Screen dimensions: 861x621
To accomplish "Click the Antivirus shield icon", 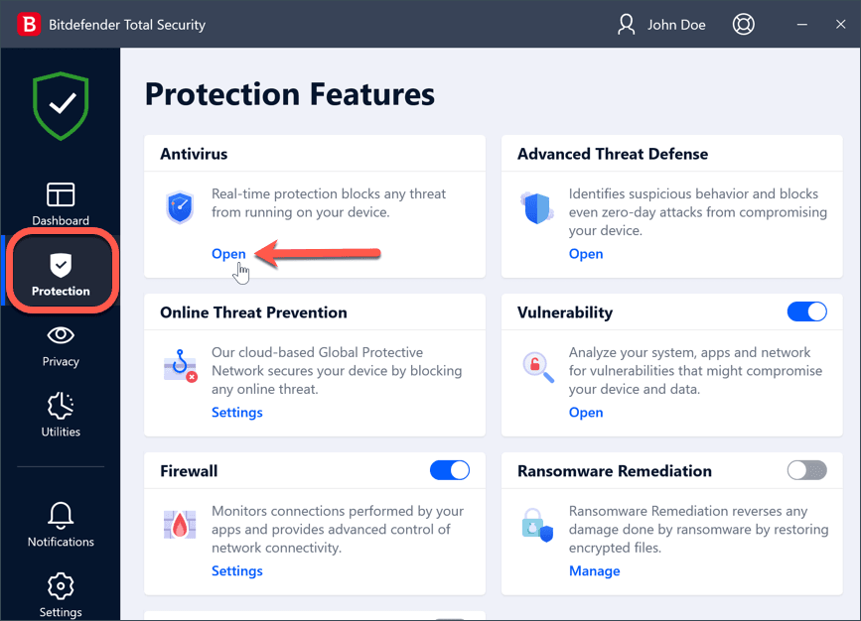I will point(180,208).
